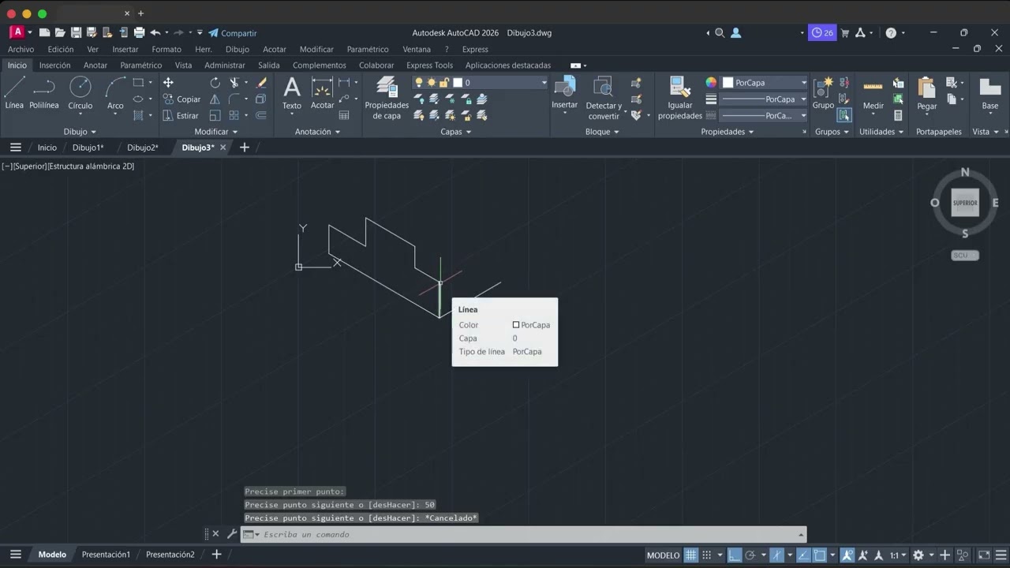
Task: Switch to the Dibujo1* drawing tab
Action: (88, 148)
